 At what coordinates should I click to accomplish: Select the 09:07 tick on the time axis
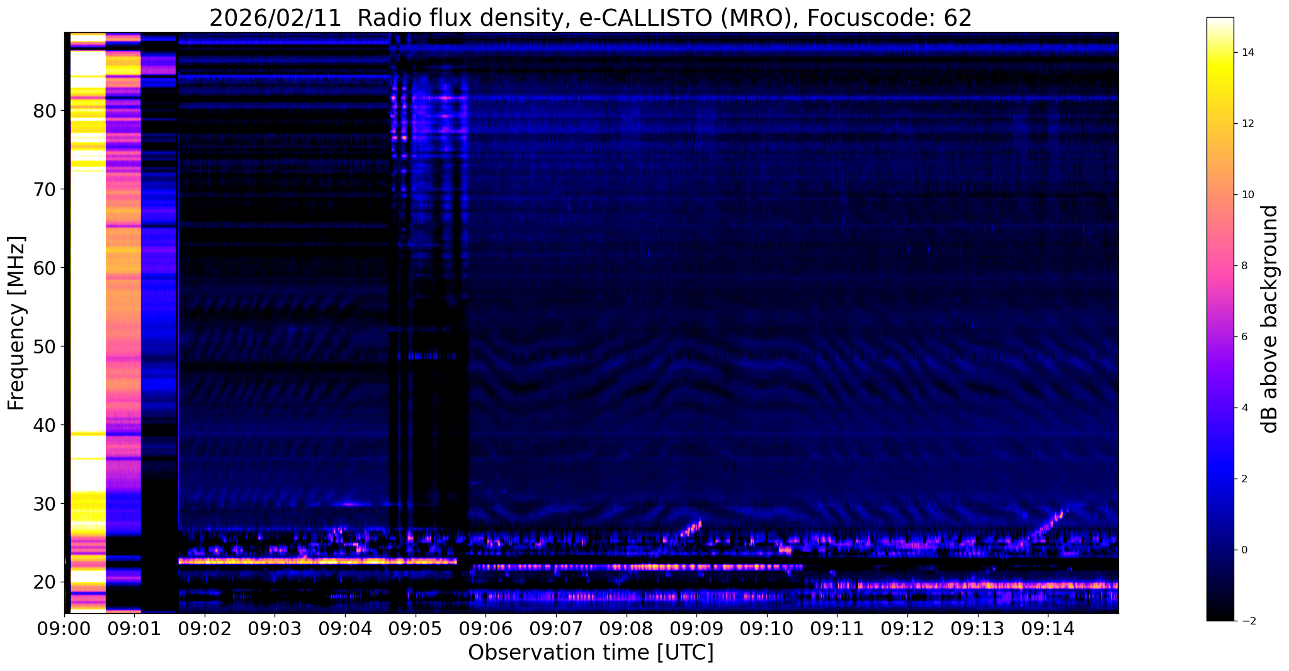[x=556, y=628]
